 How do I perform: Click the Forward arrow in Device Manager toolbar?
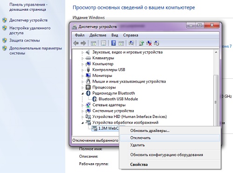point(83,43)
